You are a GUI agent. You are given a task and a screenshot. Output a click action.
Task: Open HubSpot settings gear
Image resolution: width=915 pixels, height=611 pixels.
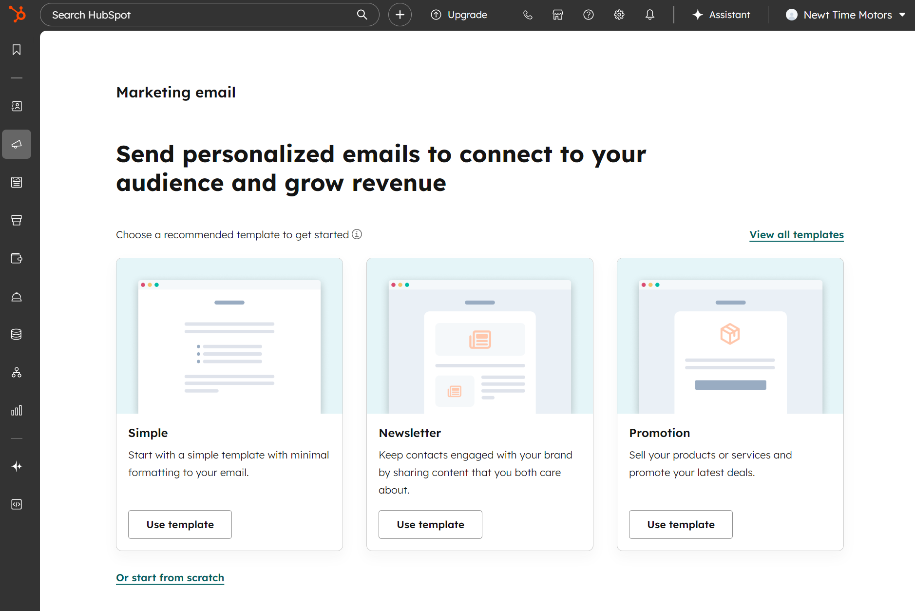pos(619,15)
